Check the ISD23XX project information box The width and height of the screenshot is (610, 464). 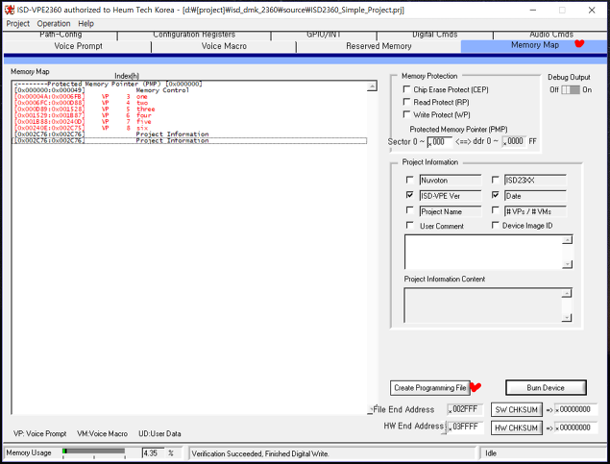point(496,180)
